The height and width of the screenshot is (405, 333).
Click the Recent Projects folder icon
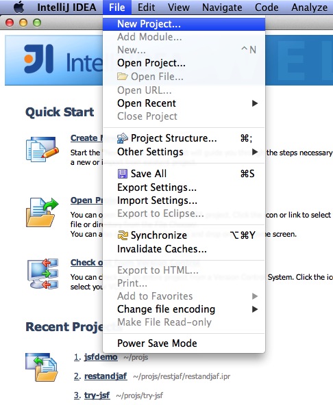coord(42,367)
